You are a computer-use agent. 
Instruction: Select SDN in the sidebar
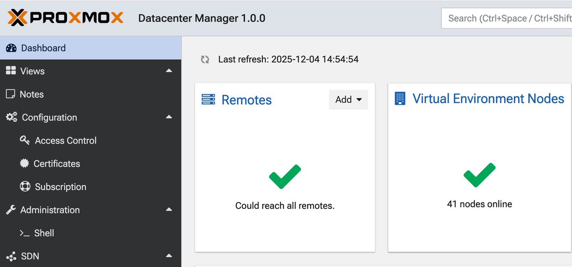(91, 256)
